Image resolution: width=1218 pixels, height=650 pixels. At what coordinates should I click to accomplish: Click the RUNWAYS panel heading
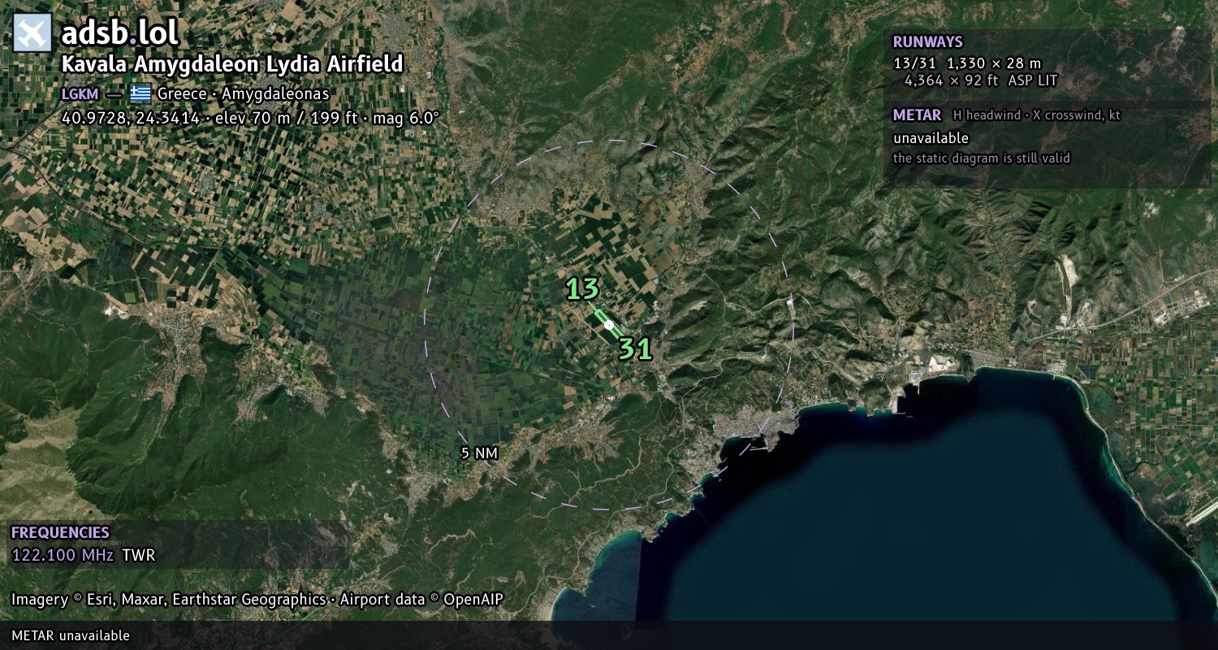pyautogui.click(x=927, y=42)
